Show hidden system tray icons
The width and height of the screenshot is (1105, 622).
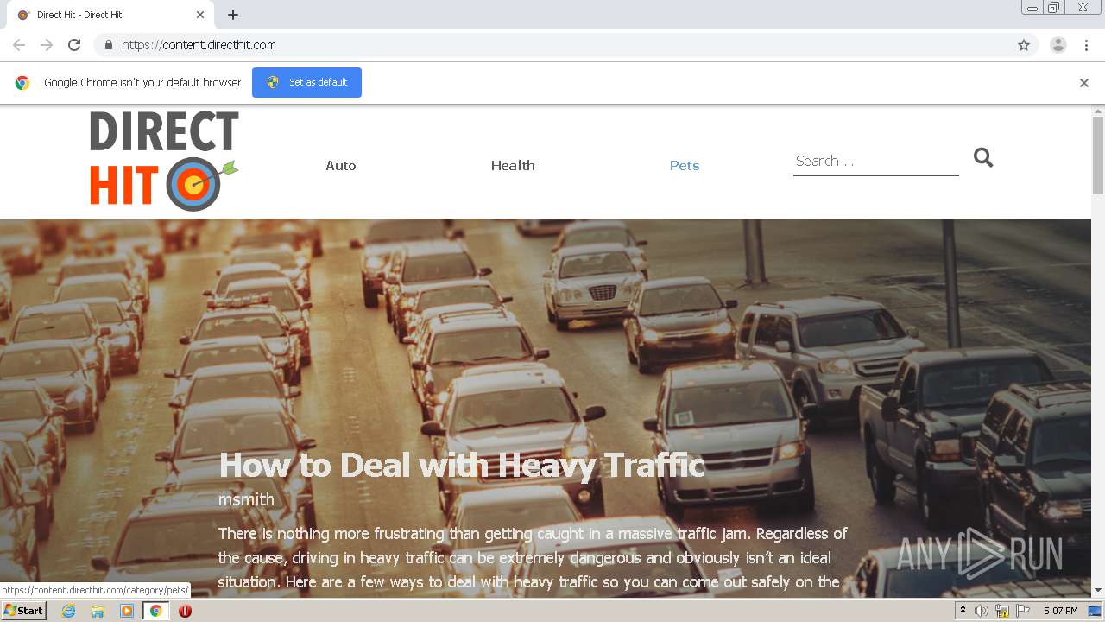963,611
